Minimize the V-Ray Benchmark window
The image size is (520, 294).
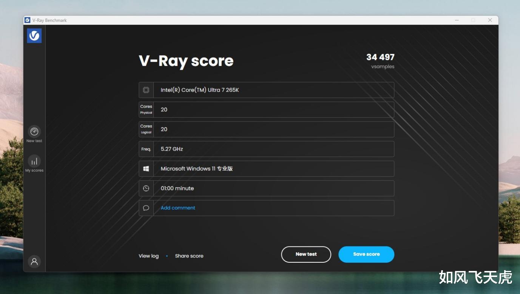(x=456, y=20)
